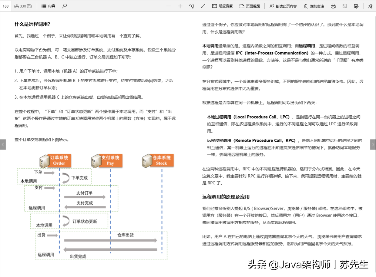Click the curved arrow next to 订单状态更新
This screenshot has height=277, width=376.
pos(66,221)
